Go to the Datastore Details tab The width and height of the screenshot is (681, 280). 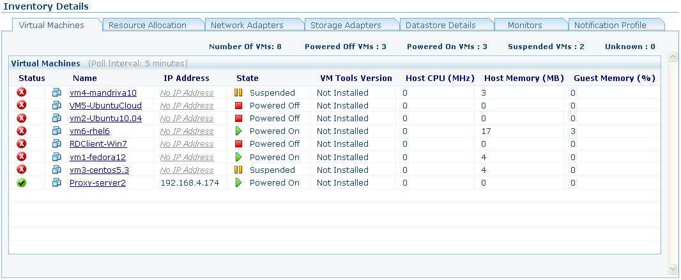tap(441, 26)
